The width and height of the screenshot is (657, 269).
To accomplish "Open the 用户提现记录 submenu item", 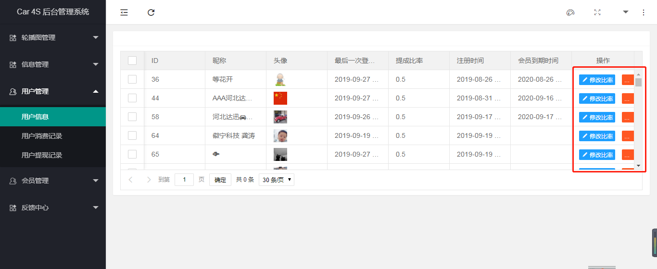I will pyautogui.click(x=53, y=155).
